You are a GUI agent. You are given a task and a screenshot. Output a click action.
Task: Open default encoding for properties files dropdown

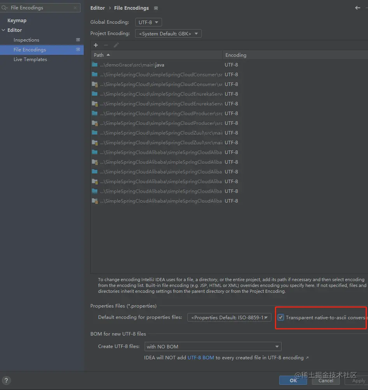(x=229, y=317)
